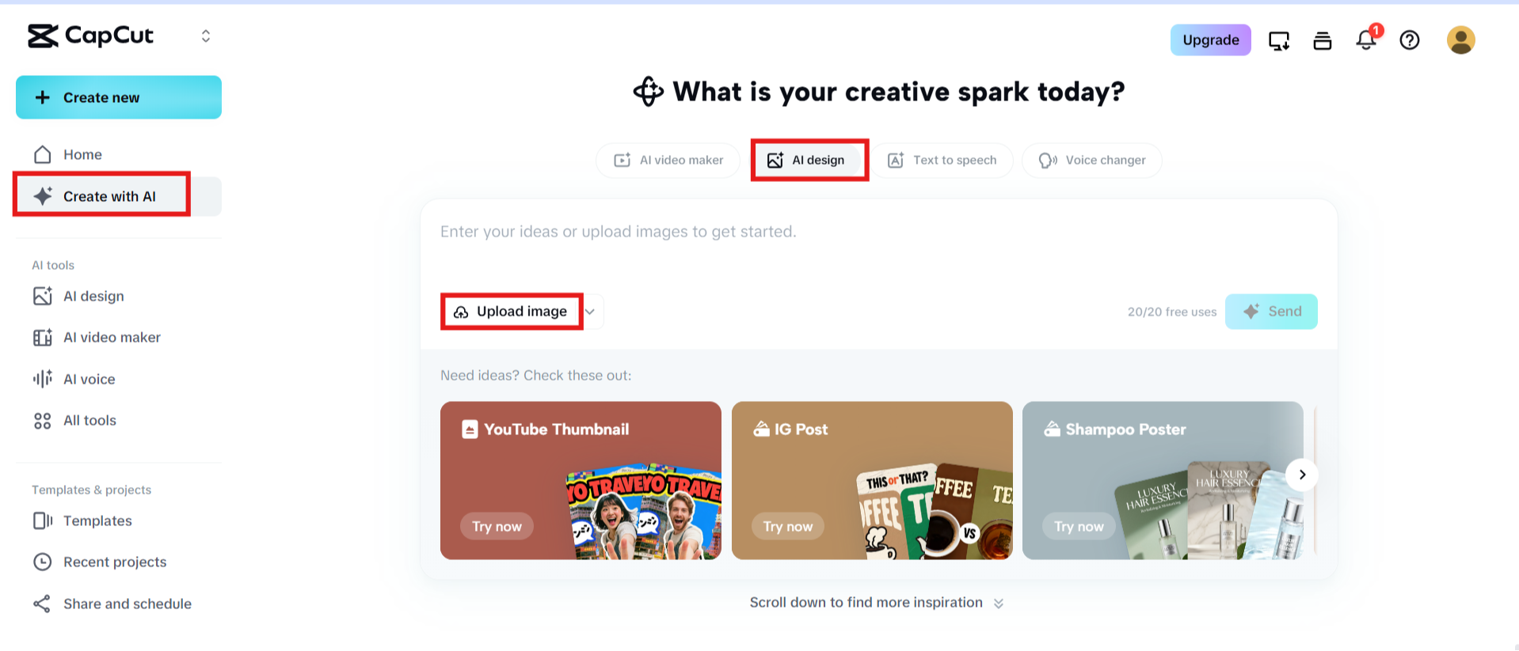The image size is (1519, 651).
Task: Click the desktop app download icon
Action: point(1278,40)
